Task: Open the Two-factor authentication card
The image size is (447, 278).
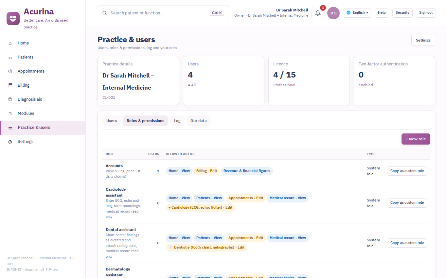Action: pos(394,80)
